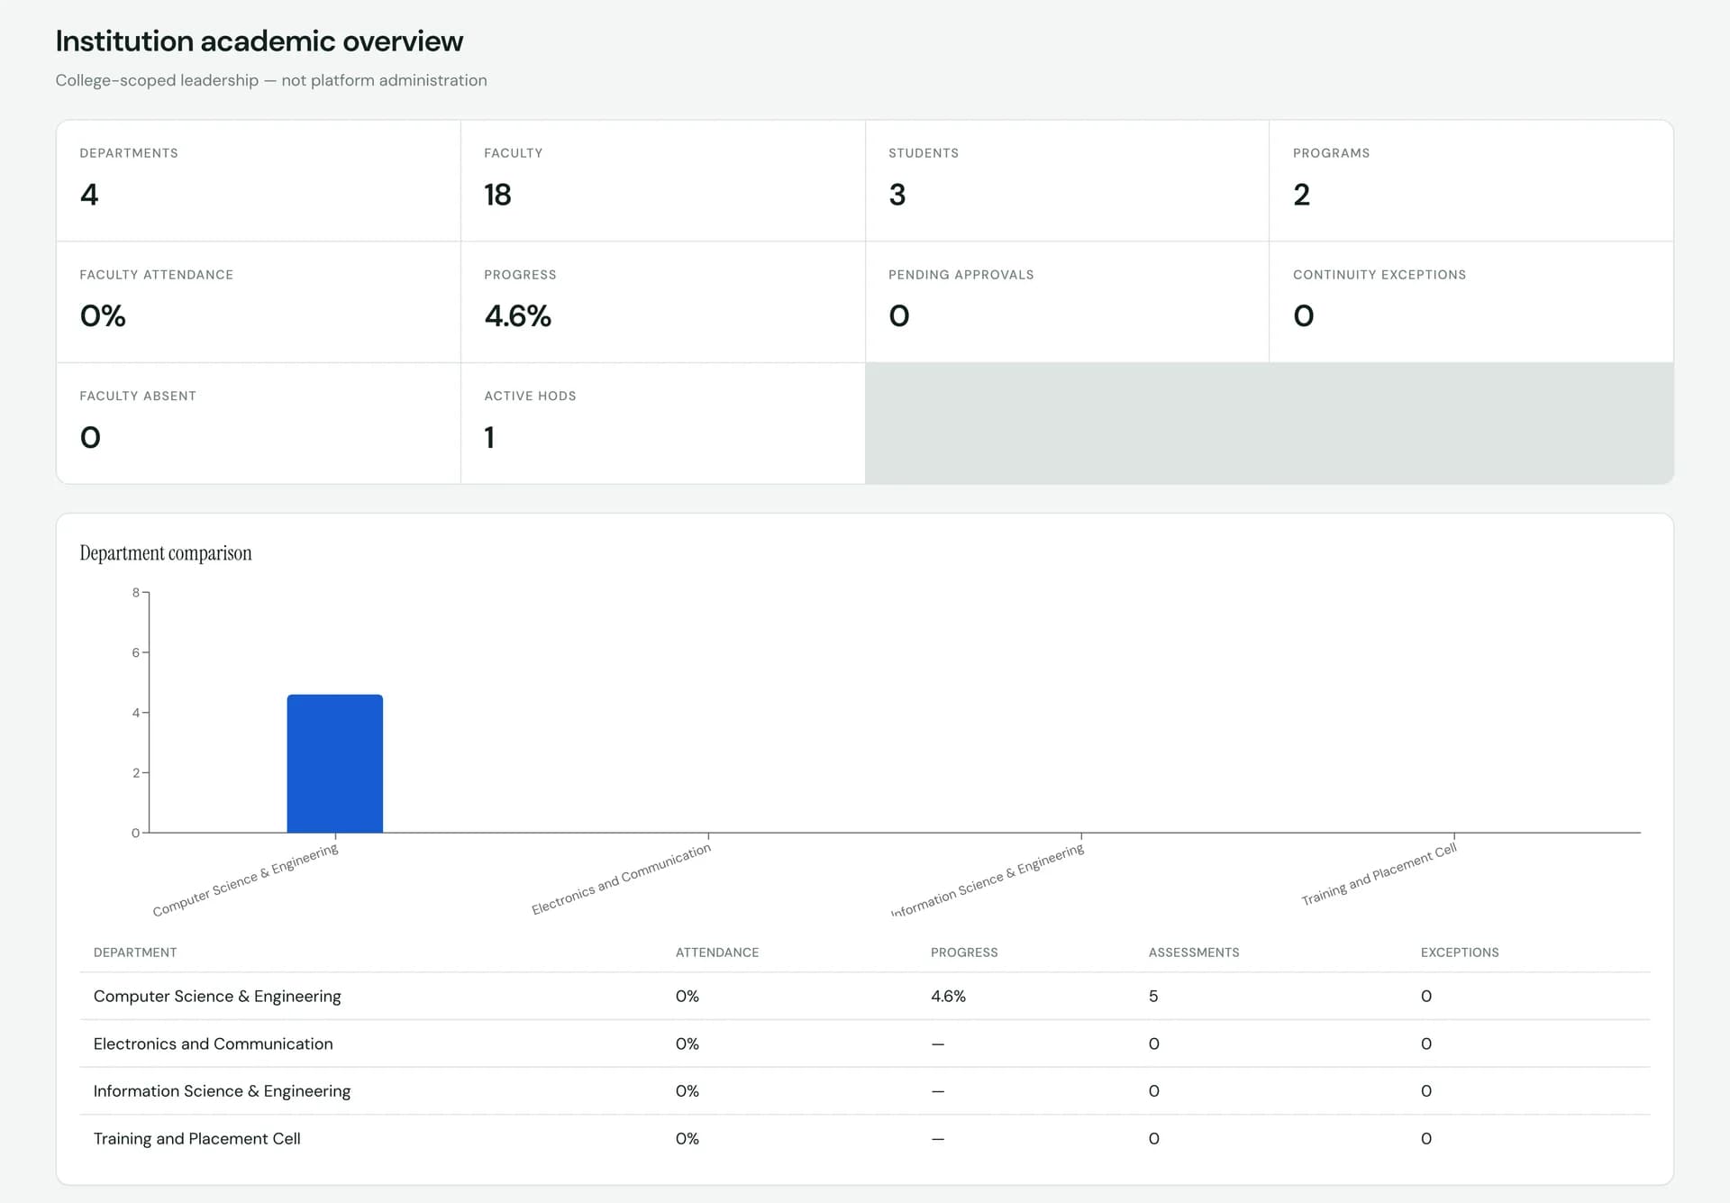This screenshot has width=1730, height=1203.
Task: Click assessments 0 in Information Science row
Action: pos(1154,1091)
